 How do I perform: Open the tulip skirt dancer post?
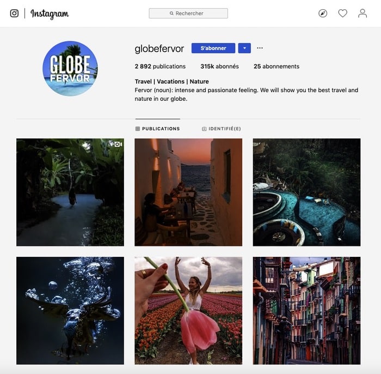(x=188, y=311)
